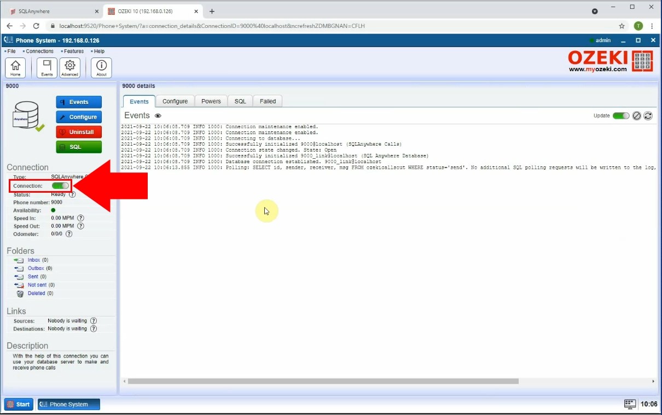Image resolution: width=662 pixels, height=415 pixels.
Task: Click the admin user label
Action: click(603, 41)
